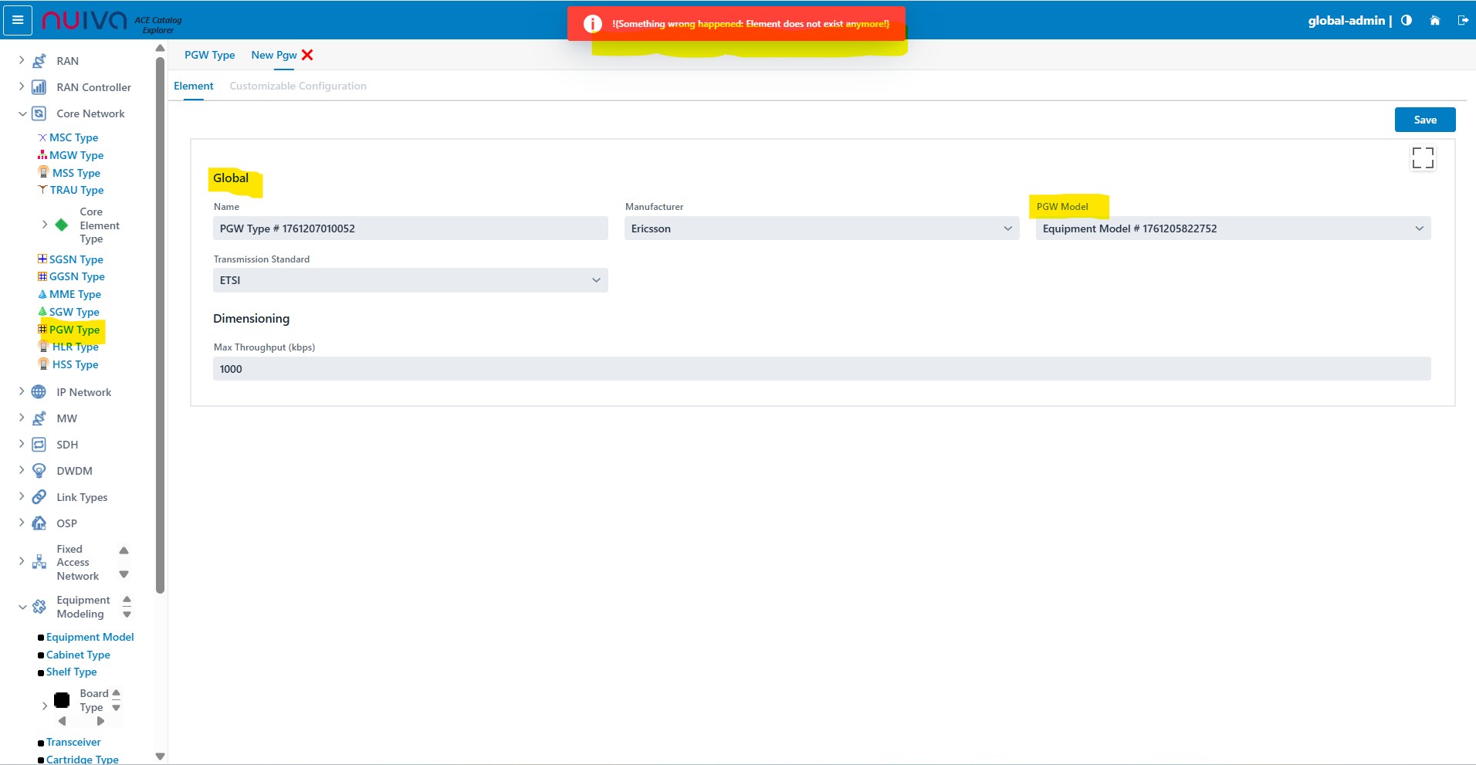Open the Transmission Standard dropdown
Screen dimensions: 1476x765
point(410,280)
